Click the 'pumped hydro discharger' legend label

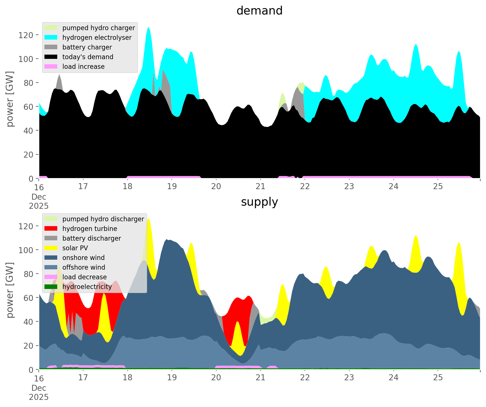point(103,219)
